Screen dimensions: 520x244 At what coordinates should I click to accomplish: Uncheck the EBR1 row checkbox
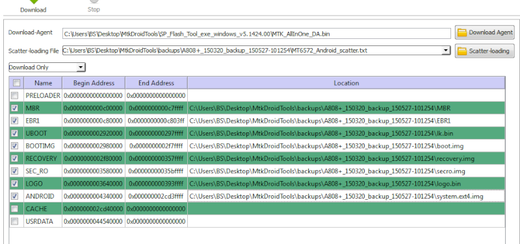[x=14, y=121]
